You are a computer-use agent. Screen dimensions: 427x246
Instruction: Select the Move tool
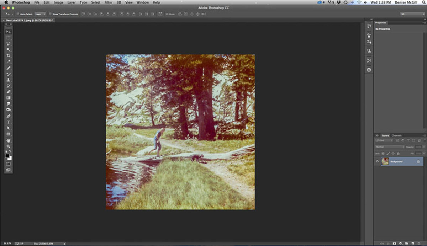point(8,31)
